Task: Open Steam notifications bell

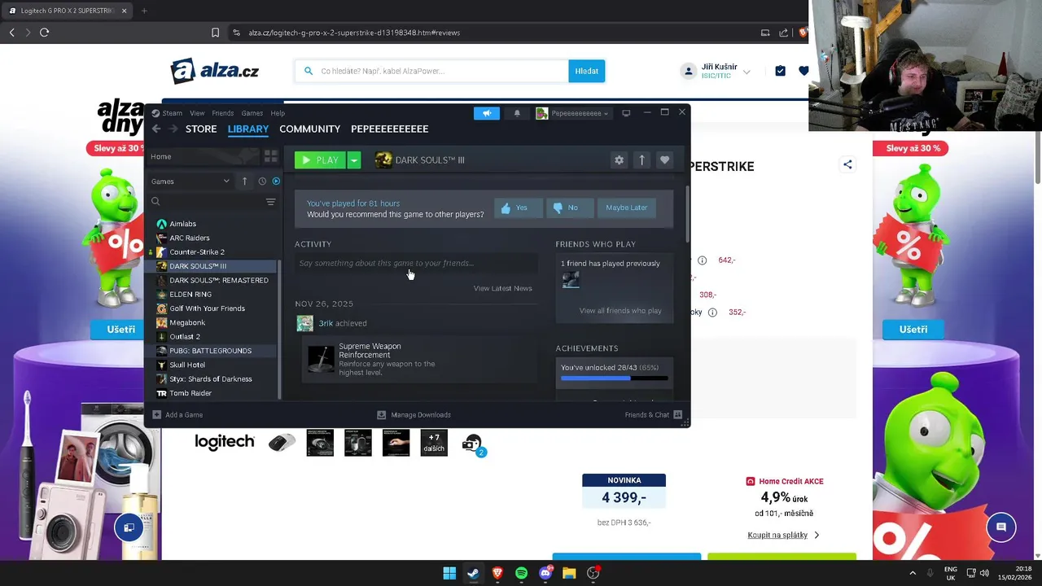Action: [x=517, y=113]
